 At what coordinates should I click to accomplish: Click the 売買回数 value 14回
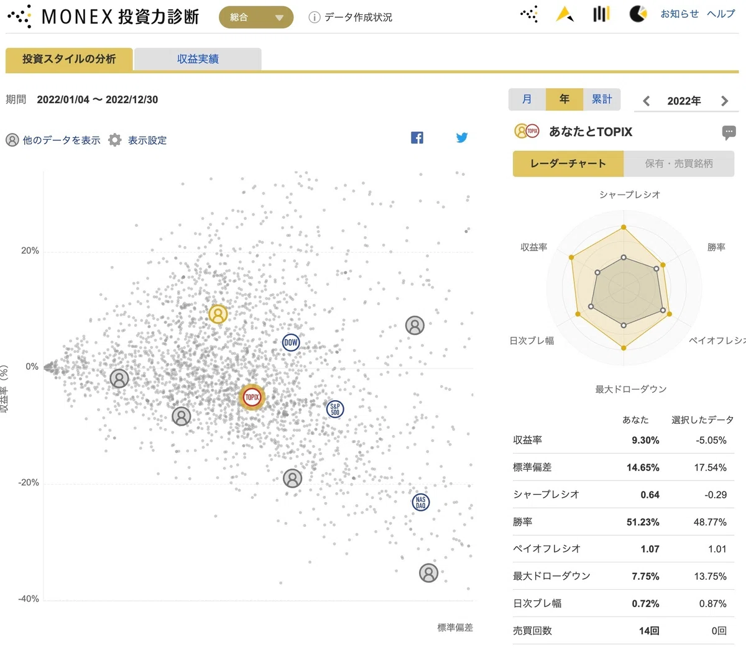click(649, 631)
